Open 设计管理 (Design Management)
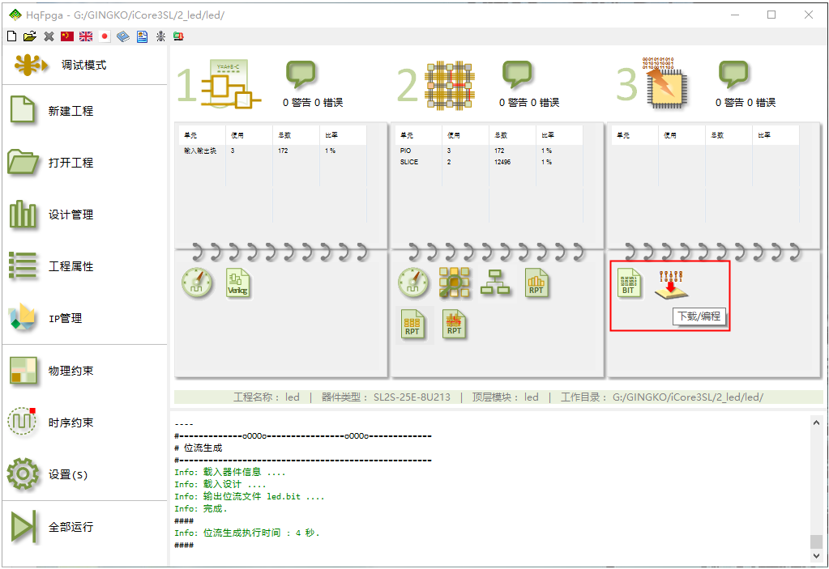 point(71,214)
